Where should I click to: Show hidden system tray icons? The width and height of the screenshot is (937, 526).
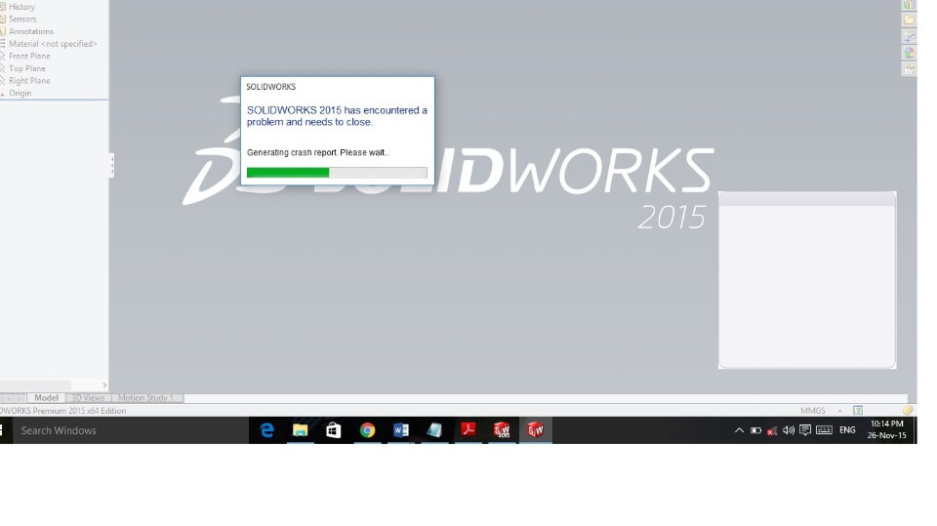point(739,430)
